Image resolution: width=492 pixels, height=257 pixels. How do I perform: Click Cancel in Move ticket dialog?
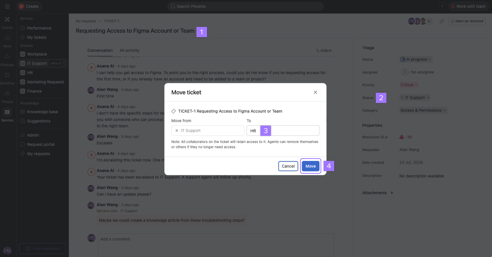(288, 166)
